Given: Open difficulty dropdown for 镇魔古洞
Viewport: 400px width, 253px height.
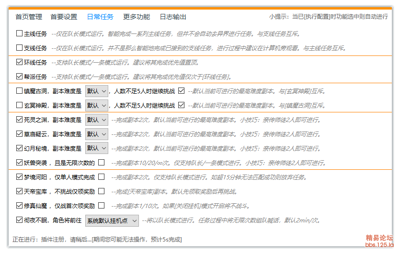Looking at the screenshot, I should pyautogui.click(x=97, y=91).
